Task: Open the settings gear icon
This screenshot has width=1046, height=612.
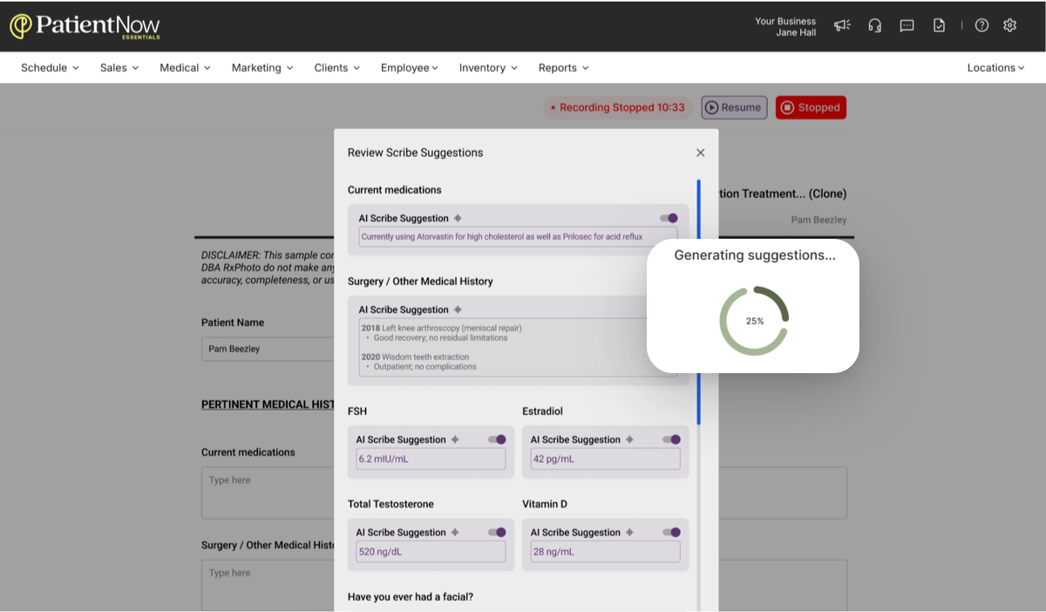Action: [x=1009, y=25]
